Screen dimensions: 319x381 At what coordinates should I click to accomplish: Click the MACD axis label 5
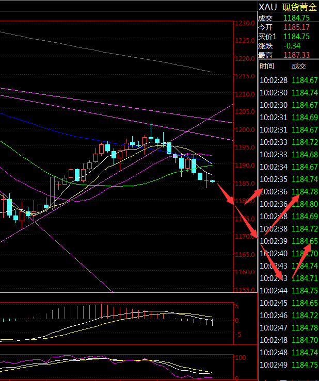[237, 306]
